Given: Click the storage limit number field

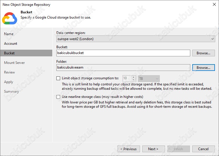Looking at the screenshot, I should coord(127,79).
